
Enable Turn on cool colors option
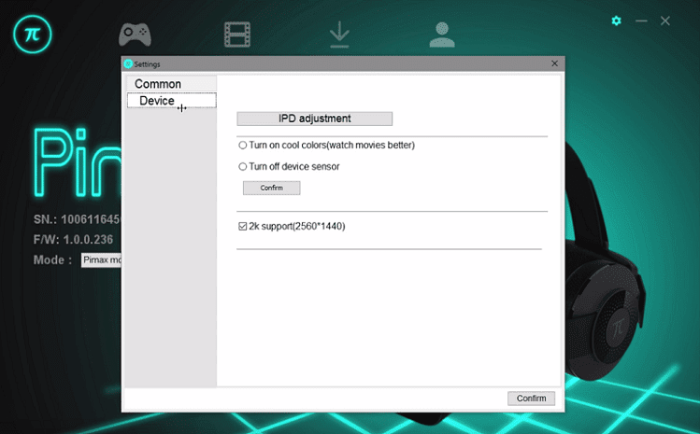pyautogui.click(x=242, y=145)
